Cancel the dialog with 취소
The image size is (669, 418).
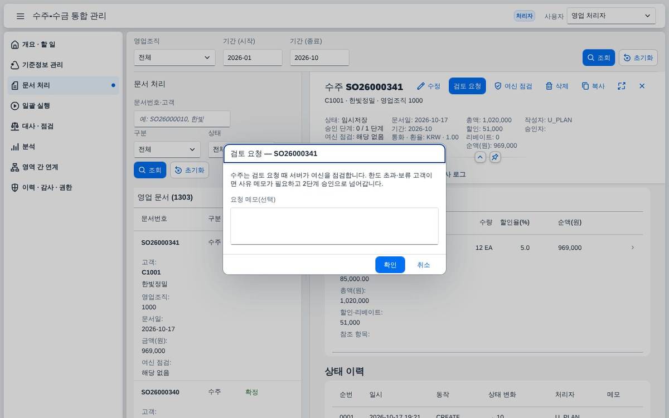pos(424,265)
